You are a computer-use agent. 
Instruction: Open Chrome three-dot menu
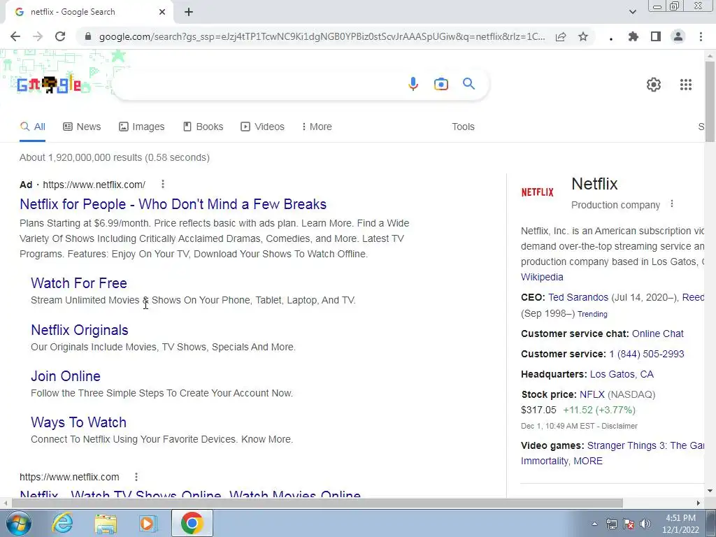tap(701, 36)
